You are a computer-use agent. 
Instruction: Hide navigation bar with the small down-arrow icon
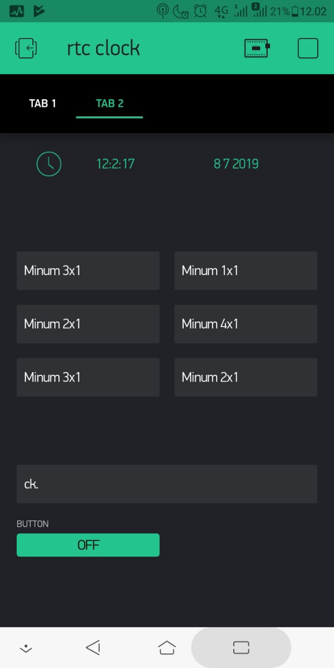26,649
